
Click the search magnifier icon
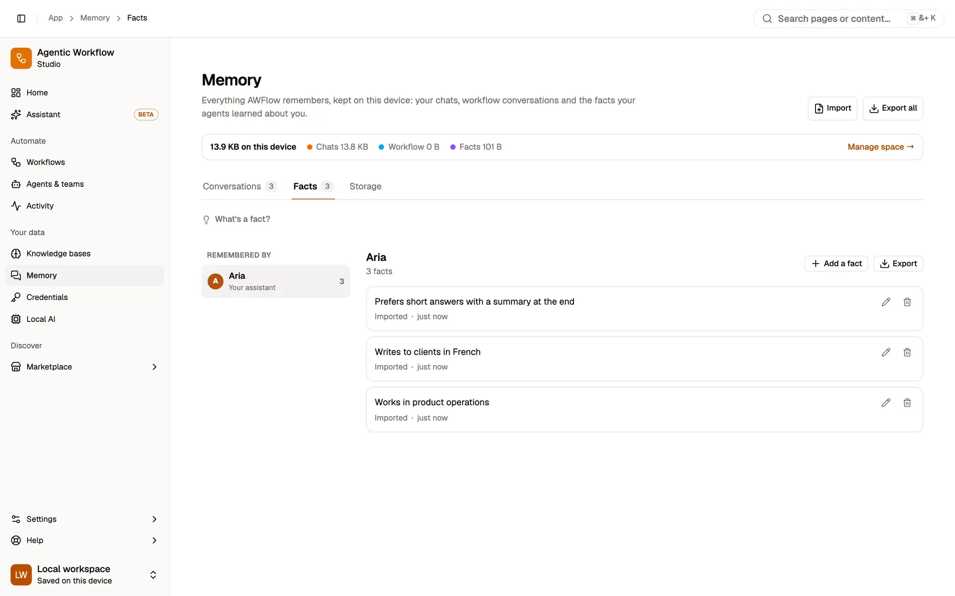point(767,19)
